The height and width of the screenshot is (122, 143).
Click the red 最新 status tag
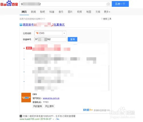(29, 48)
